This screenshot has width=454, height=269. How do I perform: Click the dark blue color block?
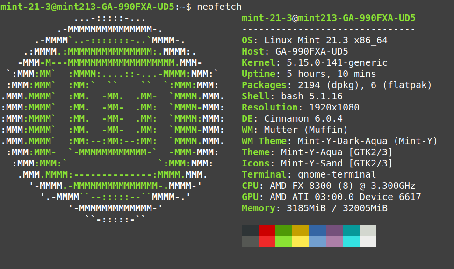[317, 230]
